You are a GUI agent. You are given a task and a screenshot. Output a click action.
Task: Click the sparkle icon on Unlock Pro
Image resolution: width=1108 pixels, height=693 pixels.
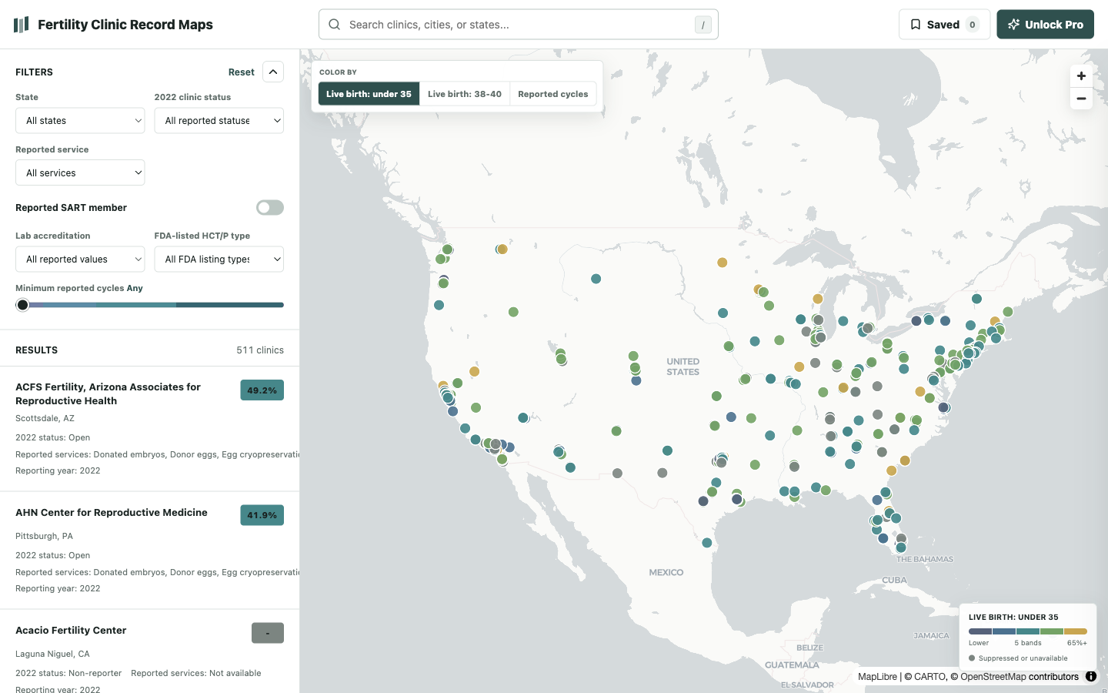click(x=1014, y=25)
